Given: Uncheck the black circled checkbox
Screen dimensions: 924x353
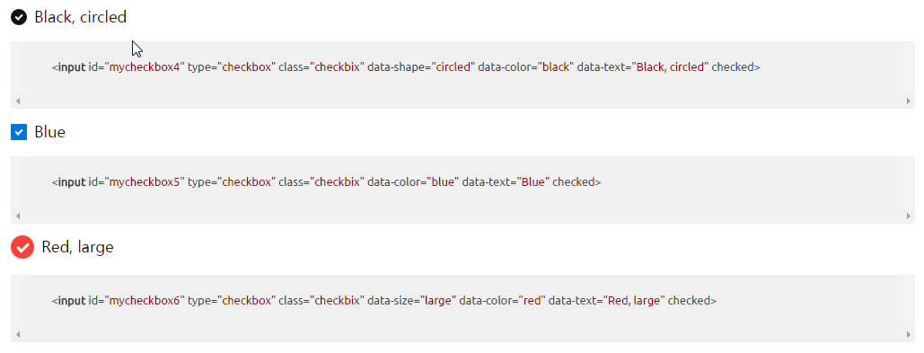Looking at the screenshot, I should coord(19,18).
